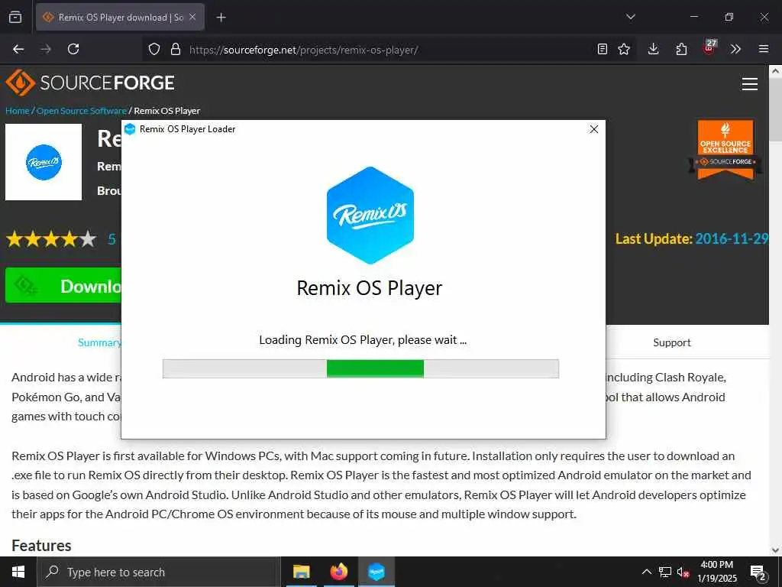Click the 2016-11-29 last update date

(x=732, y=238)
